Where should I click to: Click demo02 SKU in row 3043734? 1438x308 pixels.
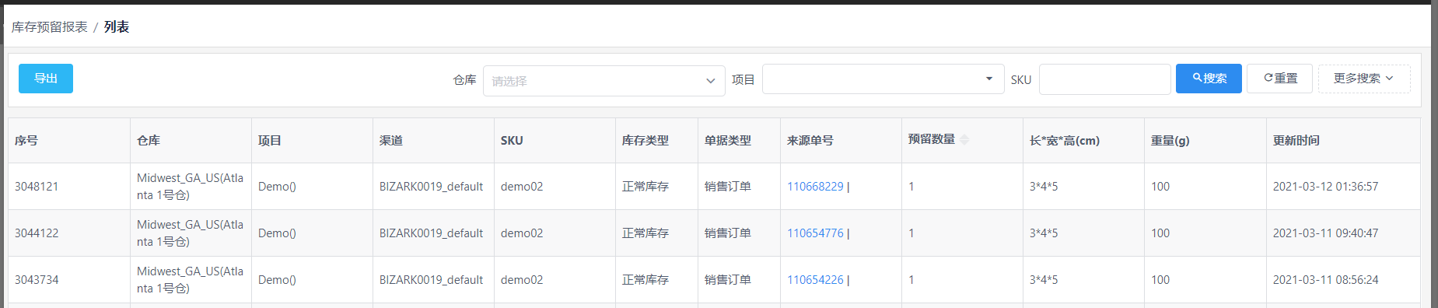pyautogui.click(x=522, y=280)
